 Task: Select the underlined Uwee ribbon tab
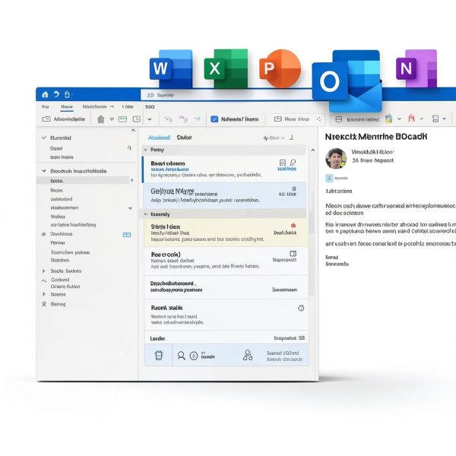tap(67, 106)
